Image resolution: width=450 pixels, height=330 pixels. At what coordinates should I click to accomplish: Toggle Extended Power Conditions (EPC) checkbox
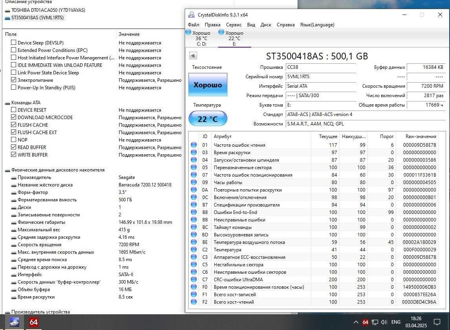click(13, 50)
